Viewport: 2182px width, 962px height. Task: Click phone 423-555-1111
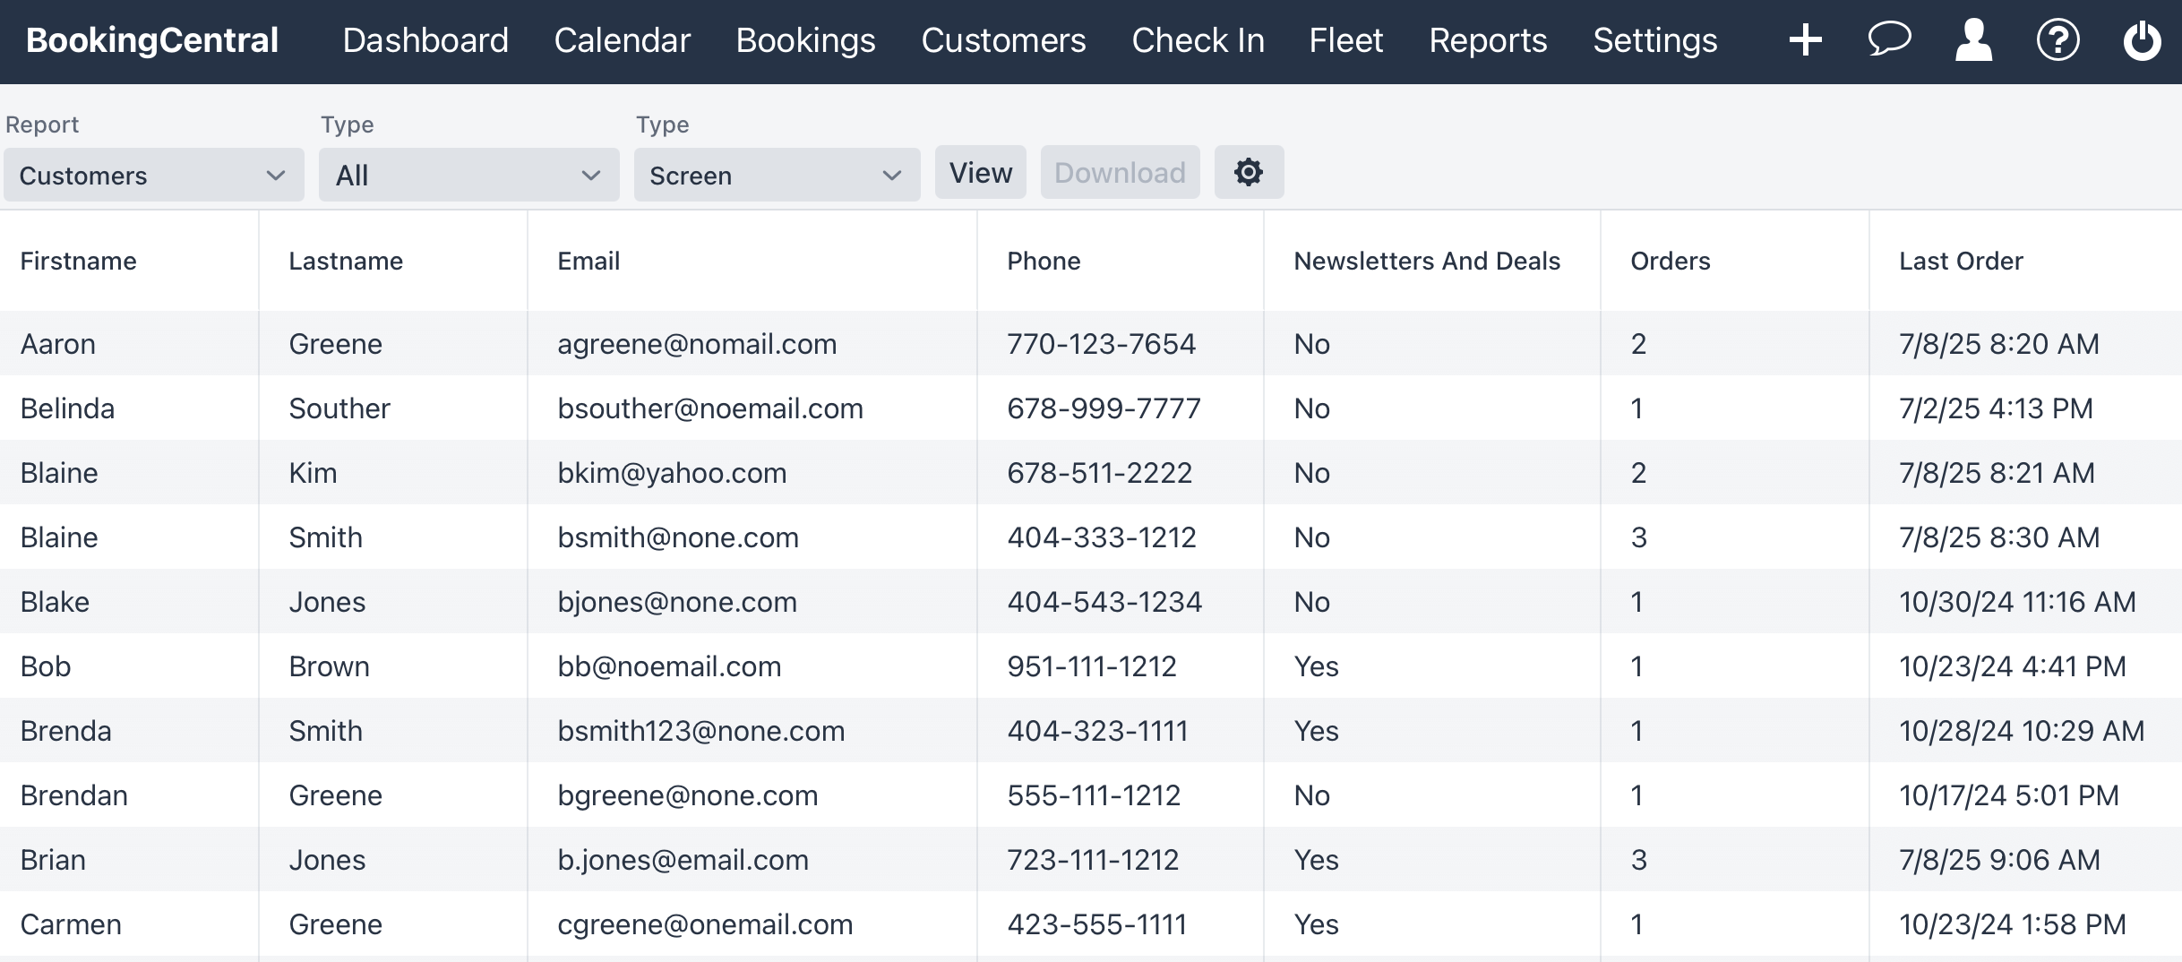(x=1096, y=924)
